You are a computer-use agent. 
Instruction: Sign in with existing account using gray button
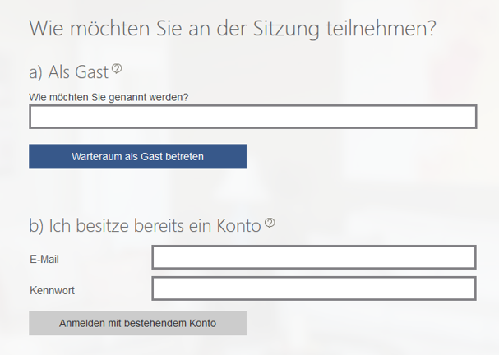point(137,323)
